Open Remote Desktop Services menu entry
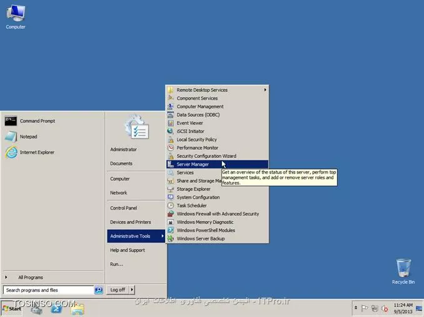The width and height of the screenshot is (424, 317). point(217,90)
